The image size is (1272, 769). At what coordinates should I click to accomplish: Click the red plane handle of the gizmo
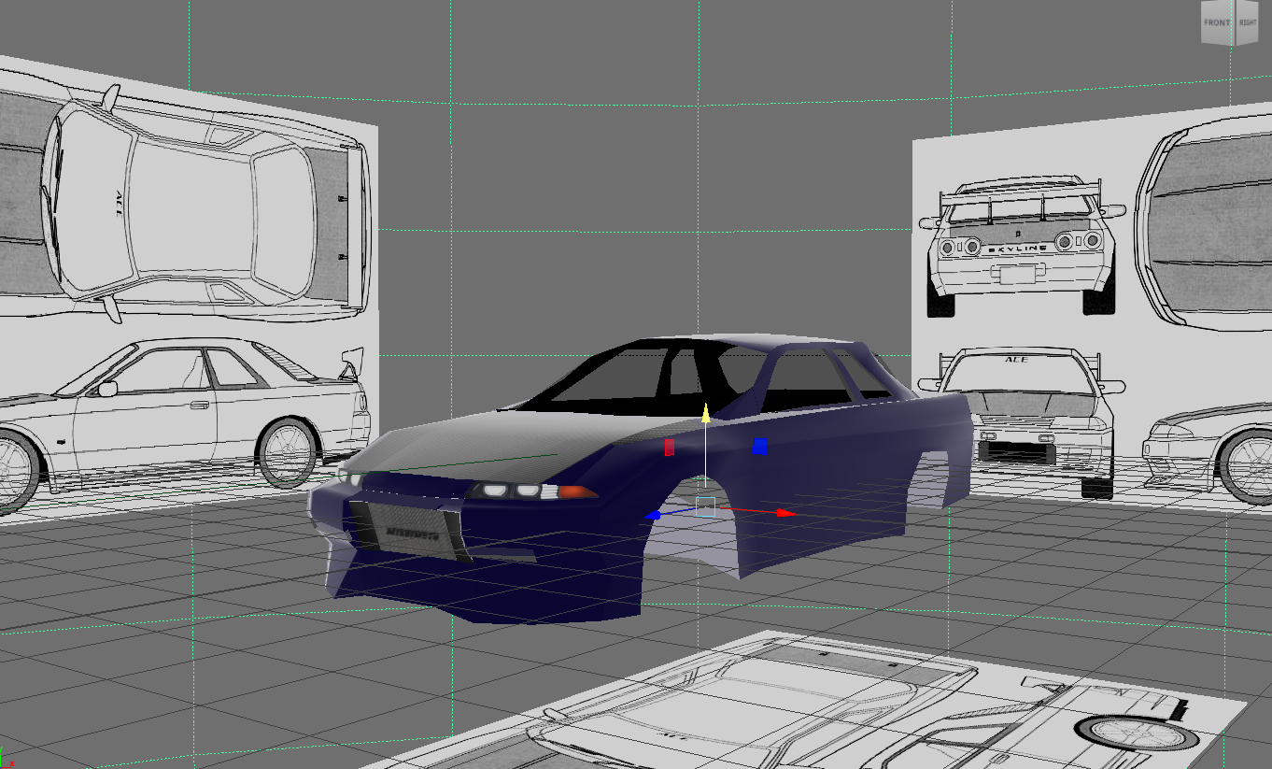pos(669,447)
